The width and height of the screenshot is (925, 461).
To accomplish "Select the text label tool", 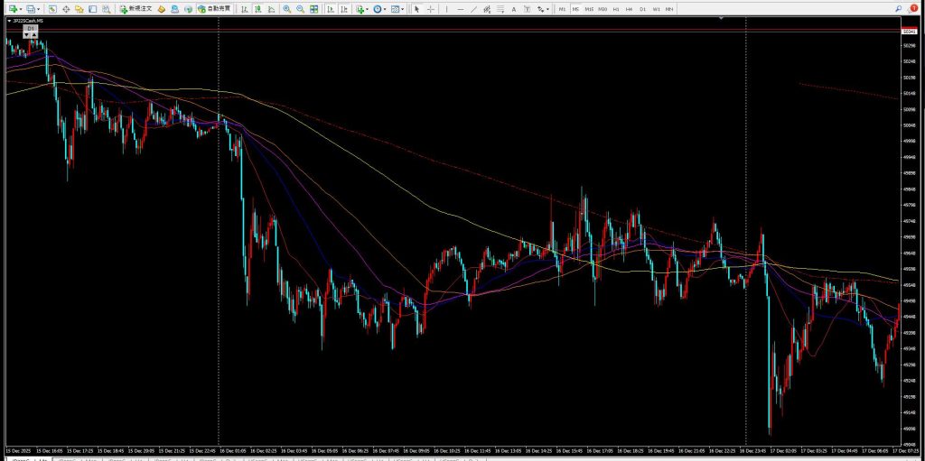I will coord(514,8).
